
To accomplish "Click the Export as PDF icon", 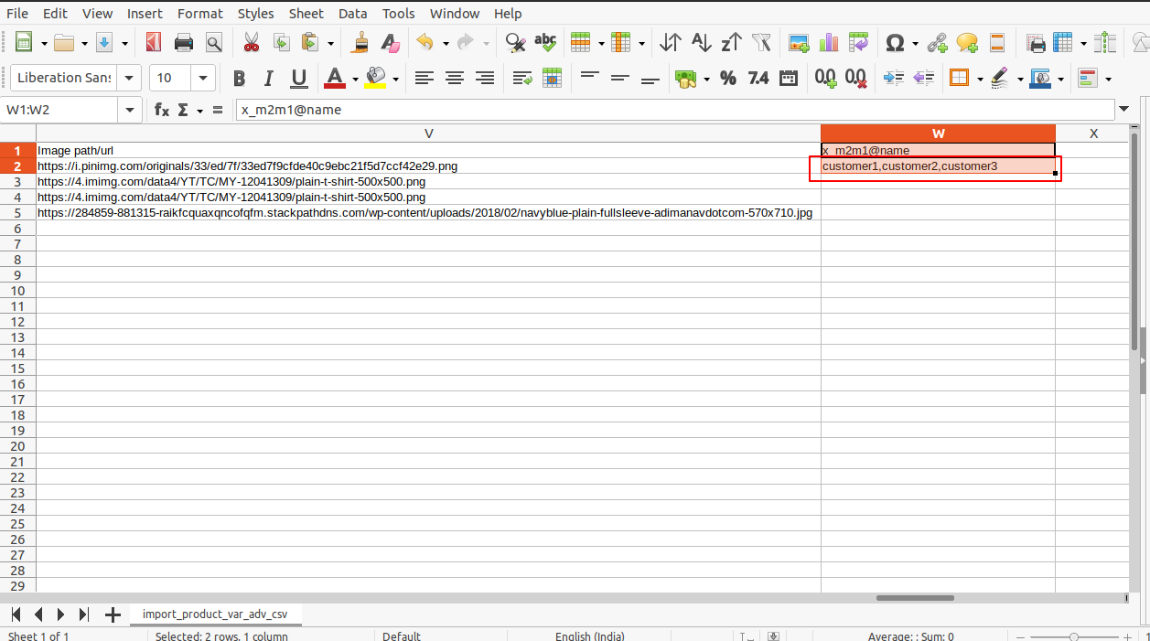I will [154, 43].
